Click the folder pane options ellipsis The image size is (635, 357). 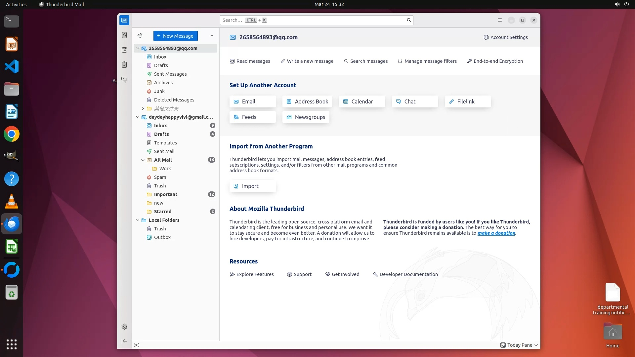pyautogui.click(x=211, y=36)
